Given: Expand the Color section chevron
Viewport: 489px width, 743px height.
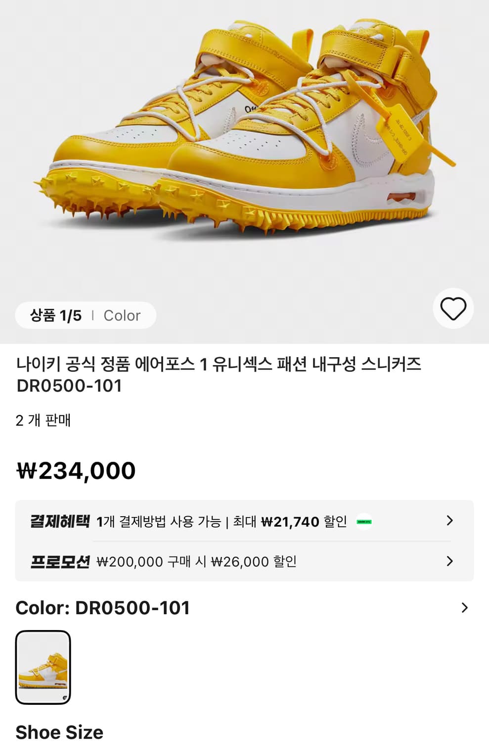Looking at the screenshot, I should tap(464, 608).
